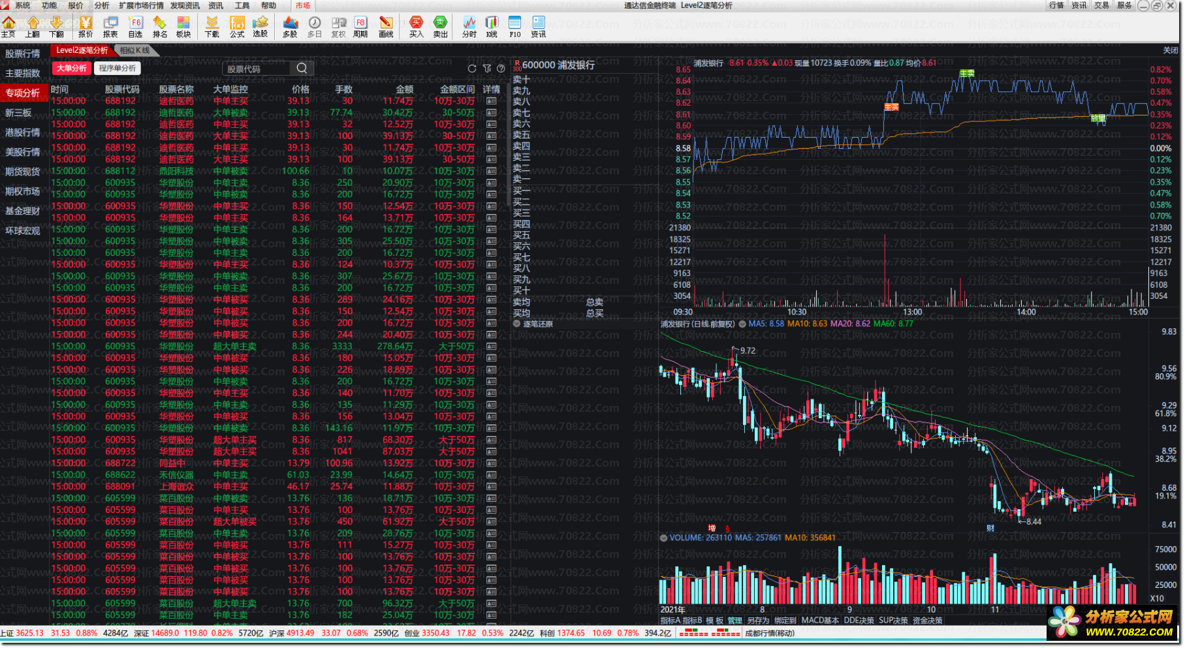The image size is (1185, 648).
Task: Open the 选股 stock picker icon
Action: [x=261, y=27]
